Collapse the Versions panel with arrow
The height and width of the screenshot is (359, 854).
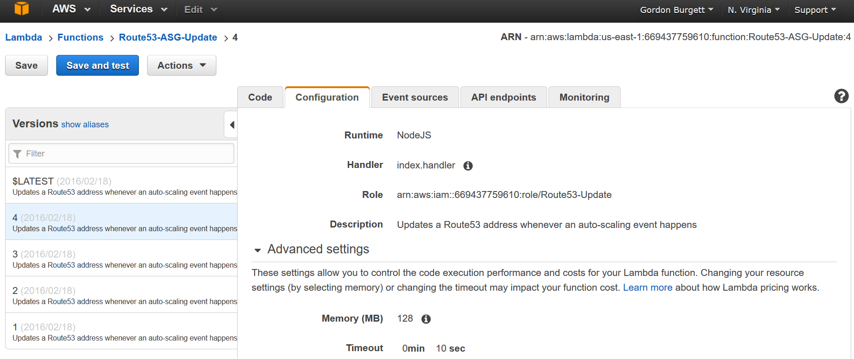point(231,125)
